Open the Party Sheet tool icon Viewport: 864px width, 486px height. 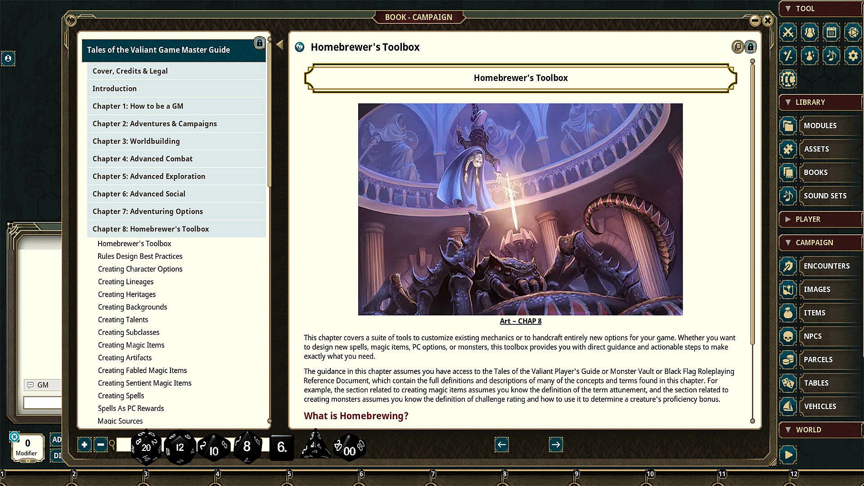click(x=810, y=32)
